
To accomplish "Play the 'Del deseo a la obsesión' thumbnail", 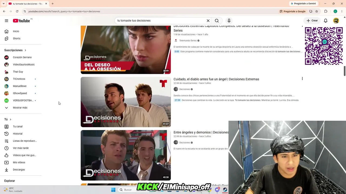I will click(126, 50).
